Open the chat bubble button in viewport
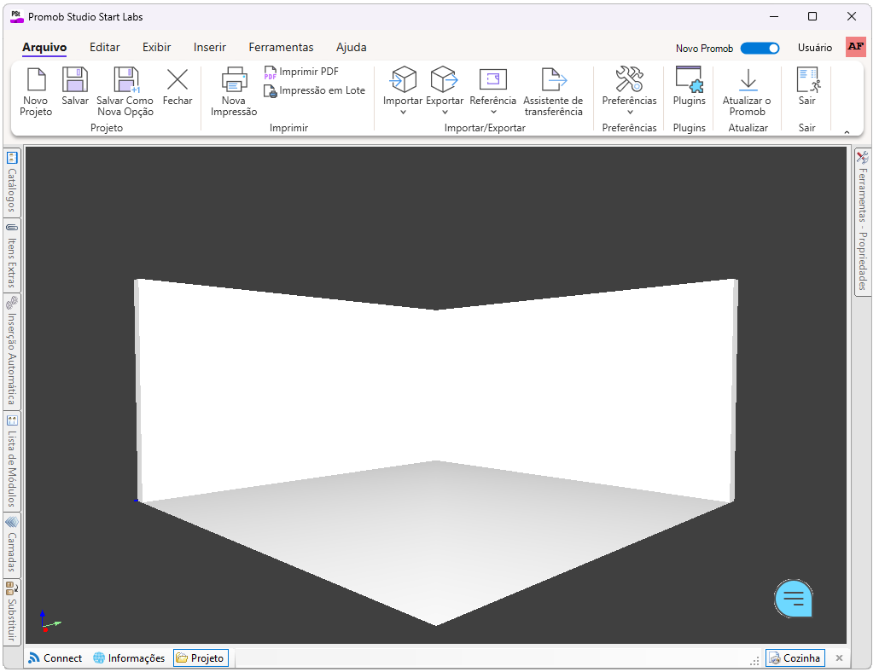 [793, 599]
